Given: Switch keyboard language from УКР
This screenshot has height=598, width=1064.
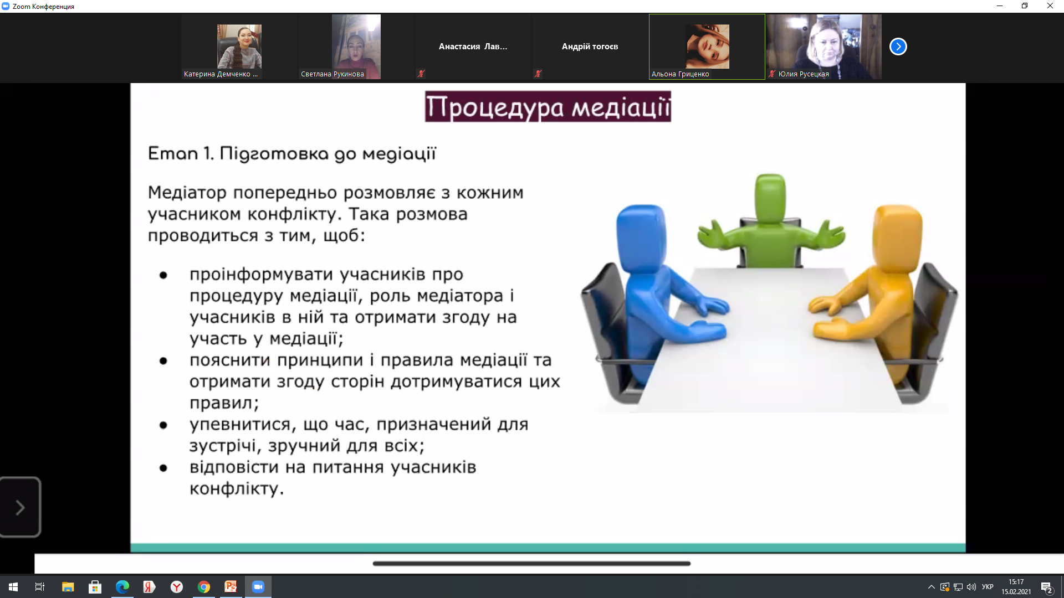Looking at the screenshot, I should click(x=988, y=587).
